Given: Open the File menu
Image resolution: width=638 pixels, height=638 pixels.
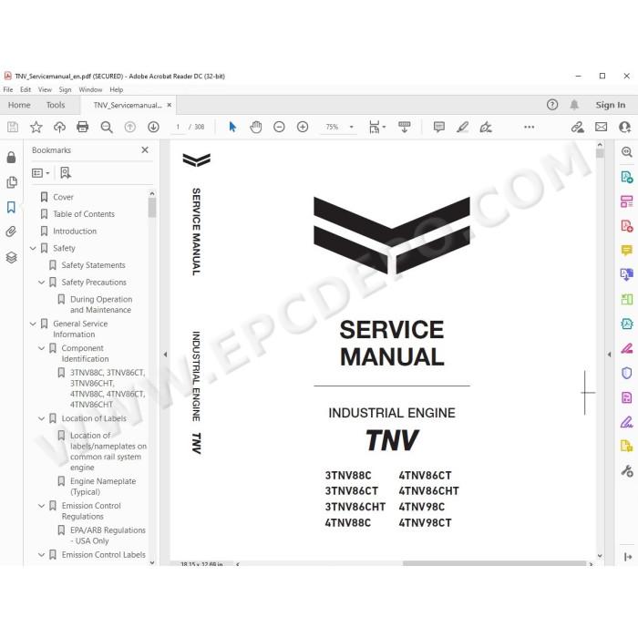Looking at the screenshot, I should coord(8,89).
